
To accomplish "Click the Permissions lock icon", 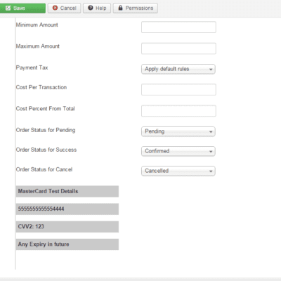I will 120,8.
